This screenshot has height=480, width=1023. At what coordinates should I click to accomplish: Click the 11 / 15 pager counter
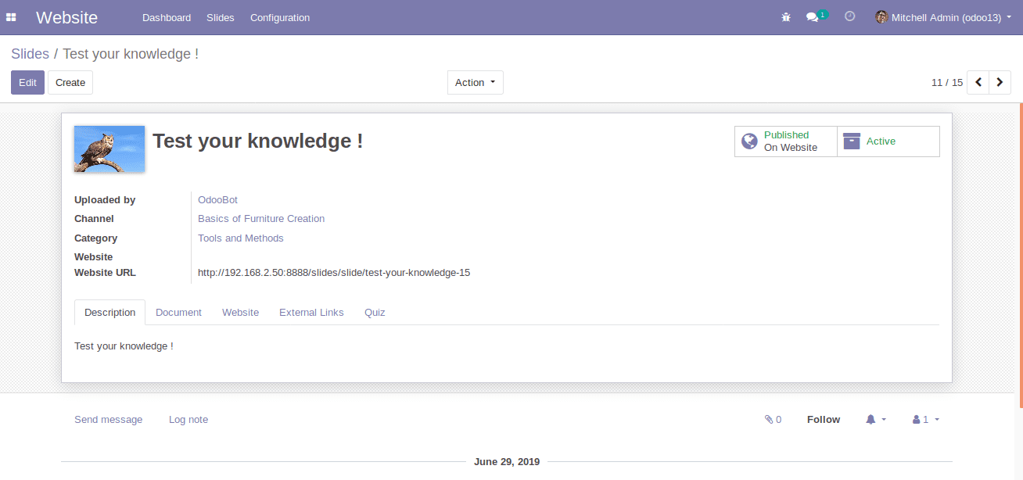(947, 82)
